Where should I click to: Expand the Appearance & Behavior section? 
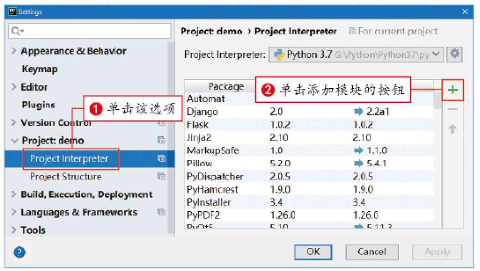pos(14,51)
